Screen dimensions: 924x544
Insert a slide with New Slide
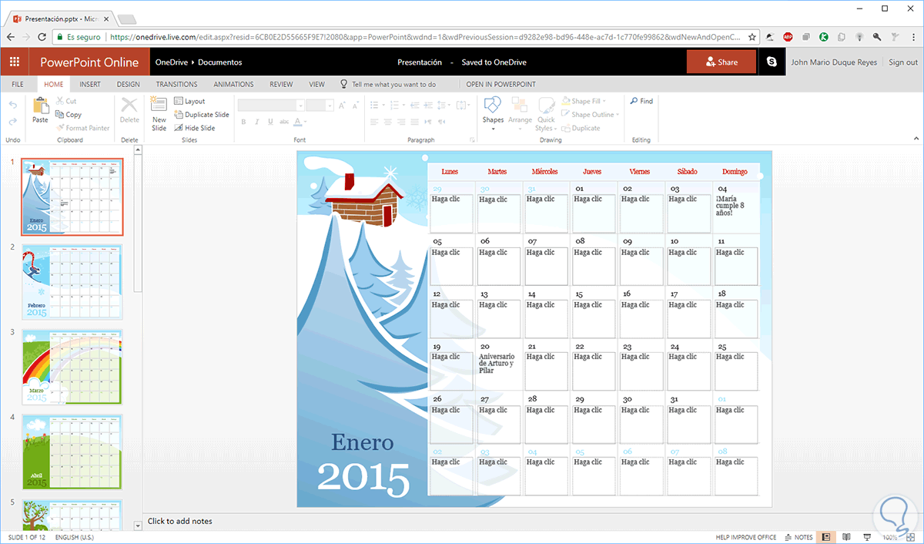(x=159, y=113)
